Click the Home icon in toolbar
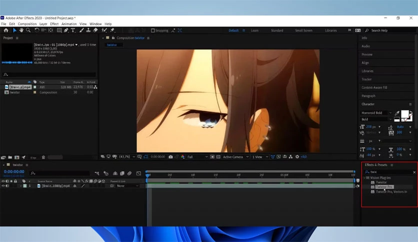Screen dimensions: 418x242 point(6,30)
